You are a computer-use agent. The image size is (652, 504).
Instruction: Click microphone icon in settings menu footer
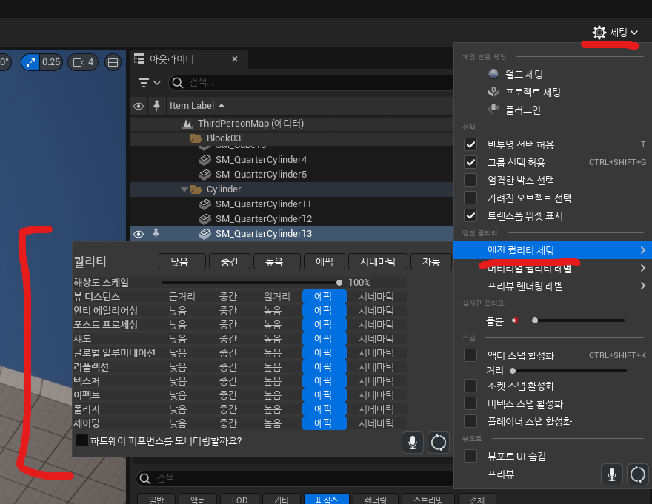tap(612, 474)
